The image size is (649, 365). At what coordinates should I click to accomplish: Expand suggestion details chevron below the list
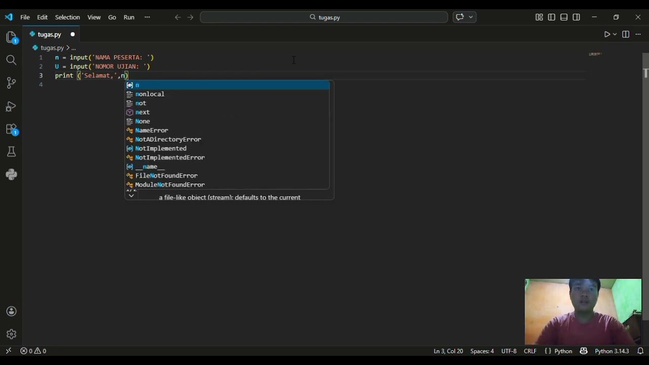[x=131, y=196]
